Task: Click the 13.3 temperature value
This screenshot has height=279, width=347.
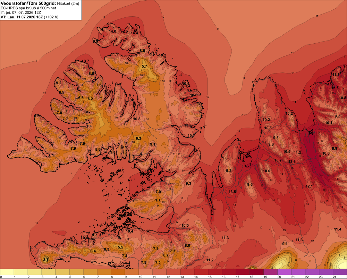Action: [x=188, y=125]
